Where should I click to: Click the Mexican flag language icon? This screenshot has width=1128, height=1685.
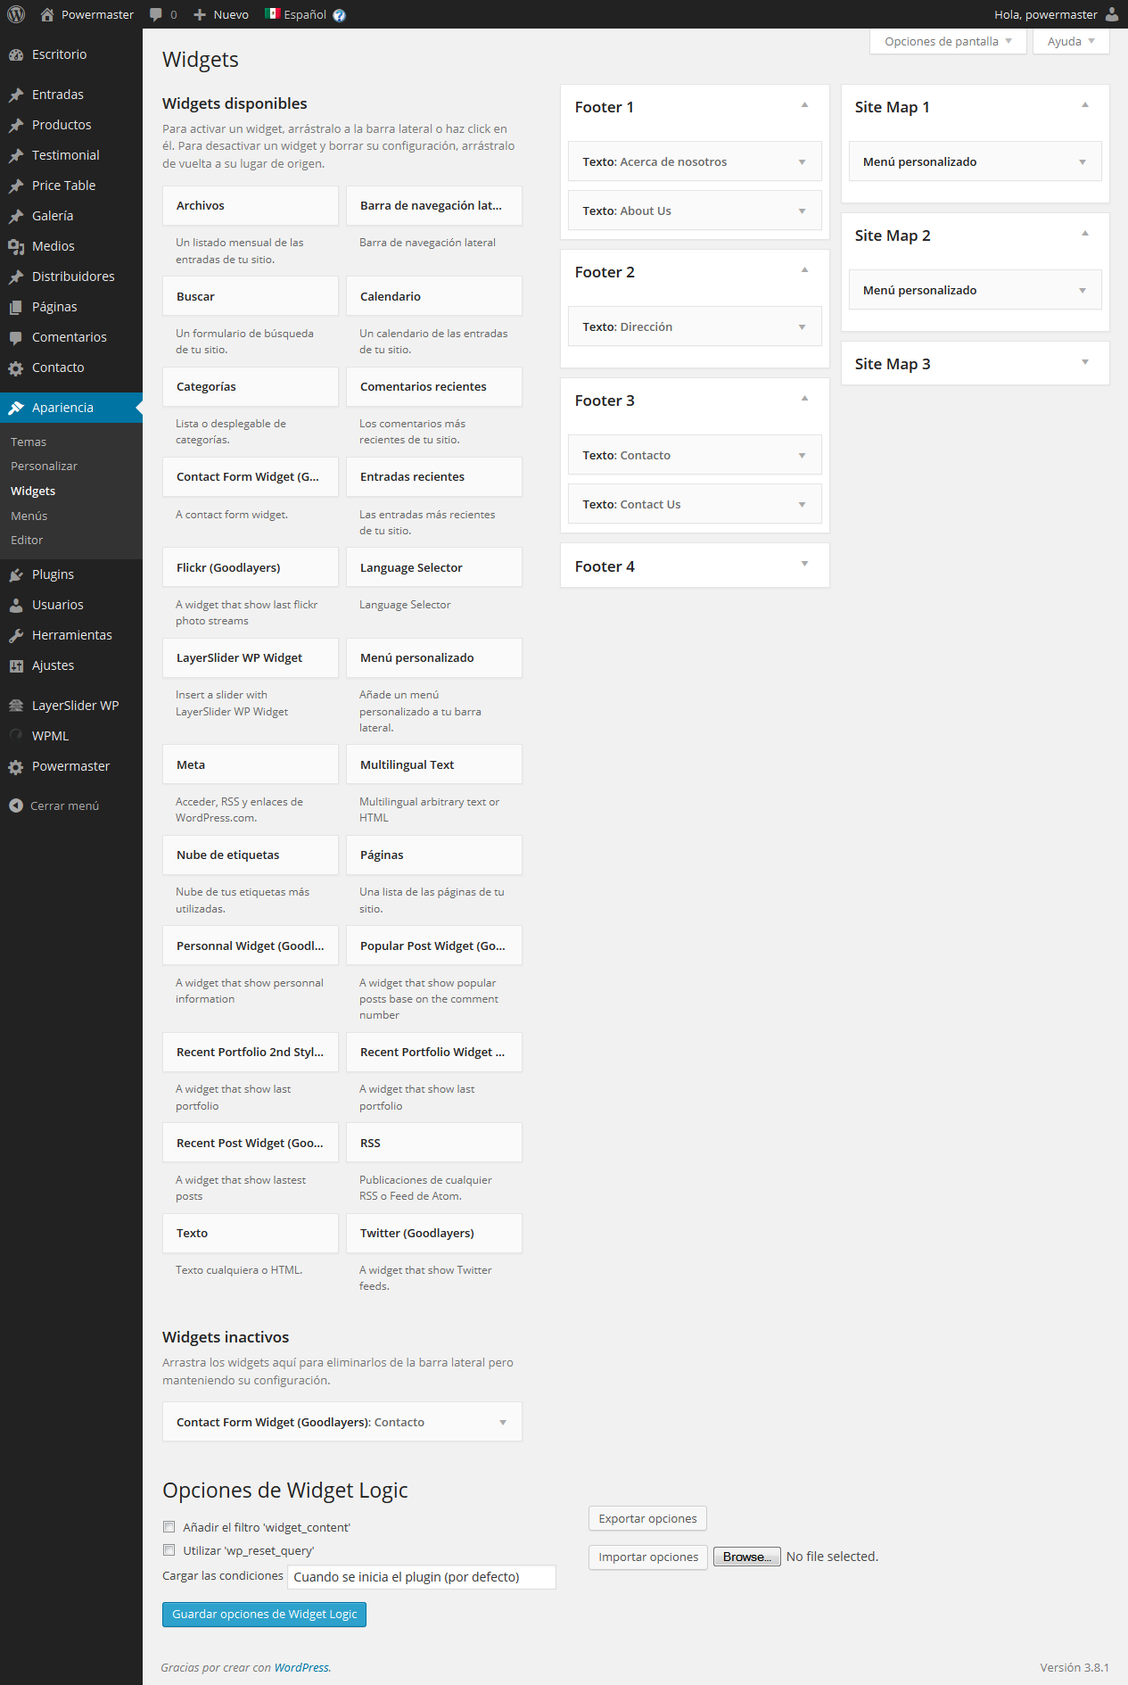(x=273, y=13)
